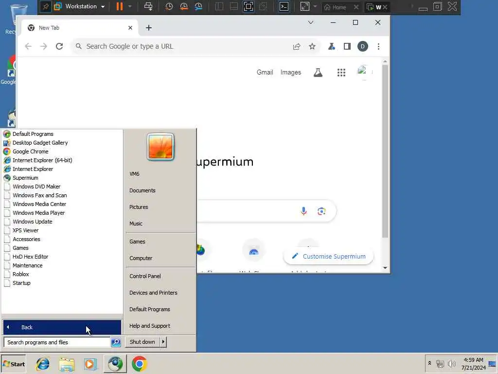The width and height of the screenshot is (498, 374).
Task: Open a new browser tab with plus button
Action: pos(149,28)
